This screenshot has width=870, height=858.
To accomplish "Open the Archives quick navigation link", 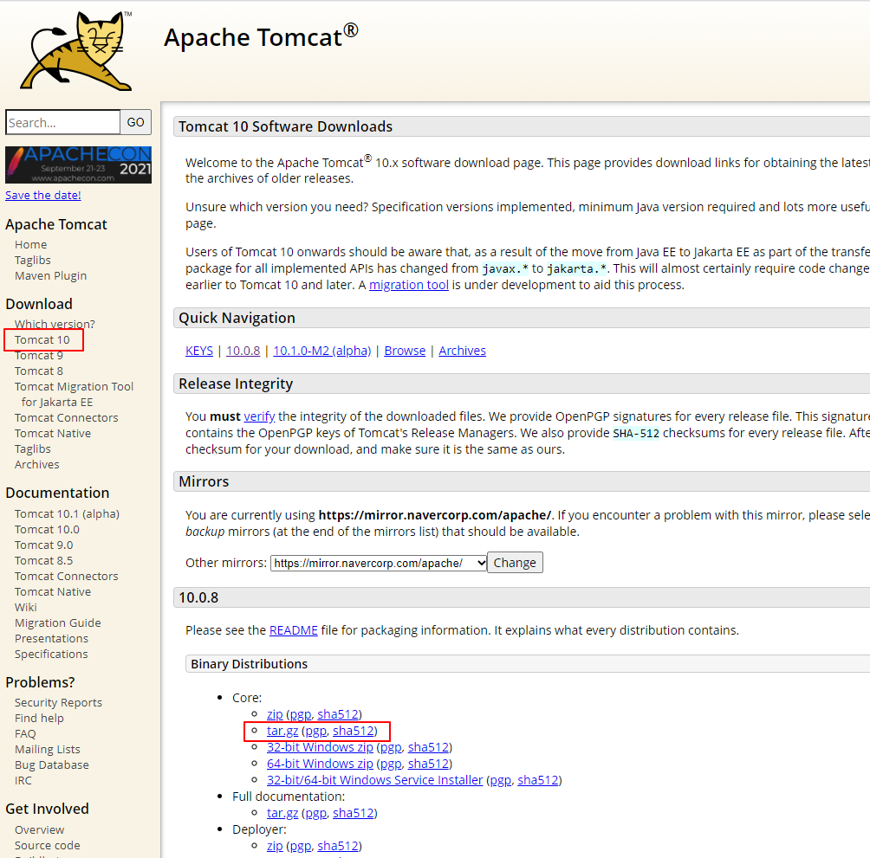I will pos(462,351).
